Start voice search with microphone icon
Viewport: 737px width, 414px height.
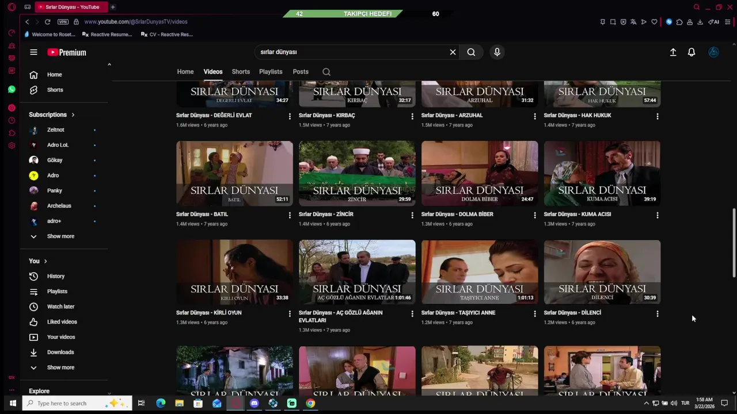pos(497,52)
